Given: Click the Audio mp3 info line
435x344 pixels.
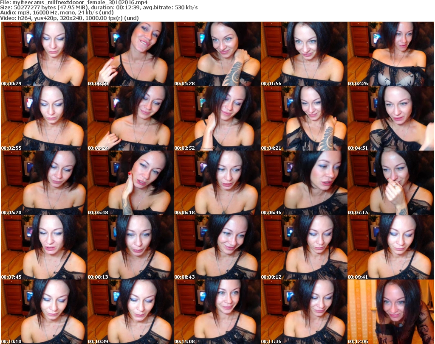Looking at the screenshot, I should point(57,13).
